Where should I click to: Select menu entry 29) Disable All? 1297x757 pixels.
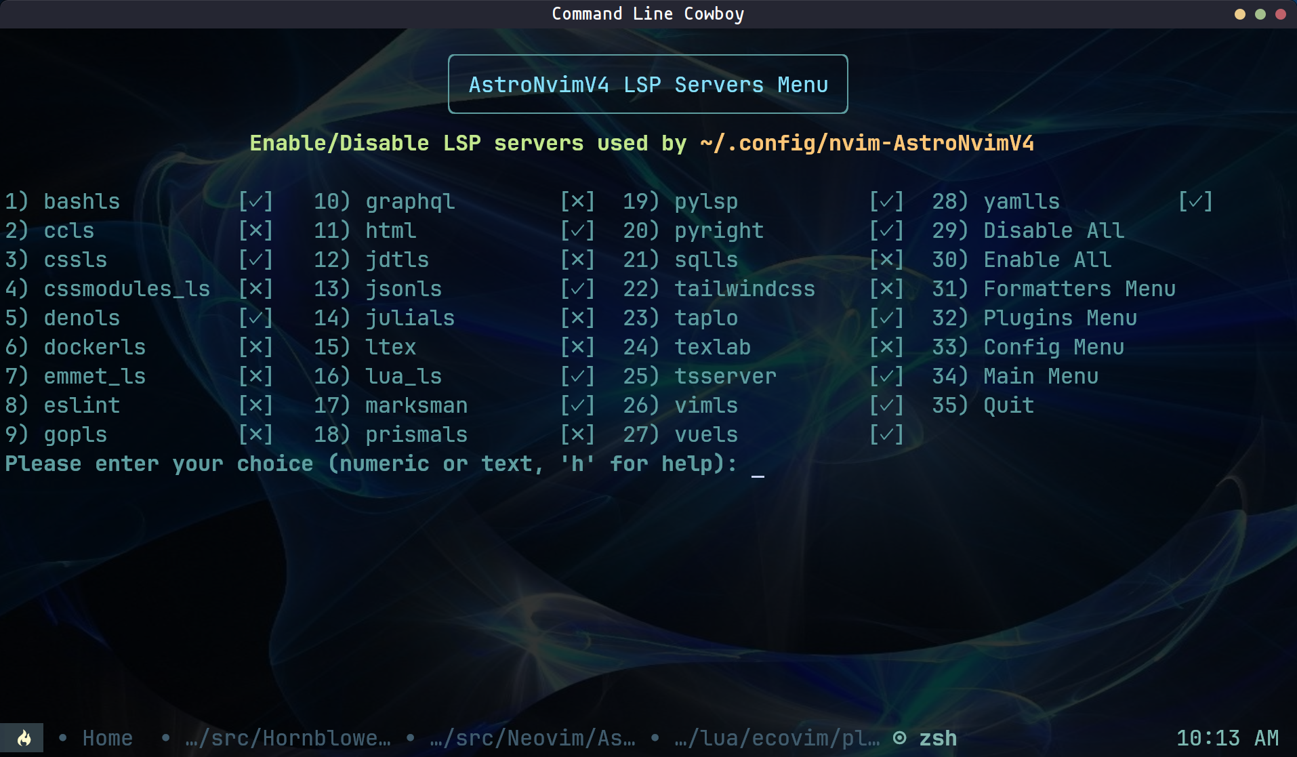(x=1028, y=230)
